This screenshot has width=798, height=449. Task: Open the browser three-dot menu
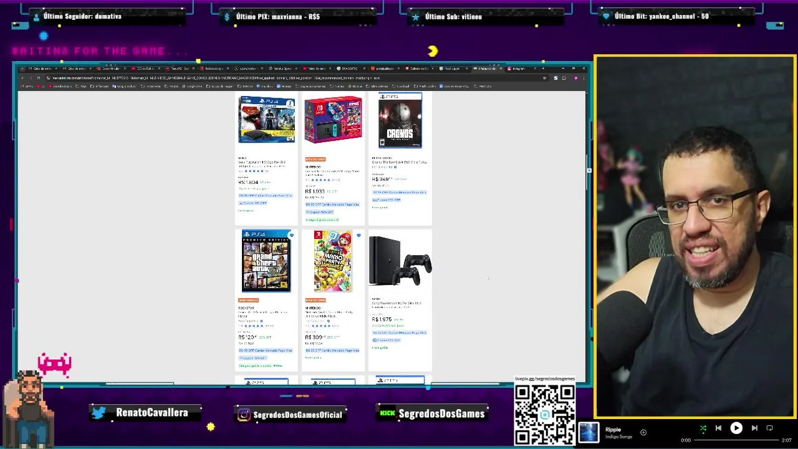584,78
